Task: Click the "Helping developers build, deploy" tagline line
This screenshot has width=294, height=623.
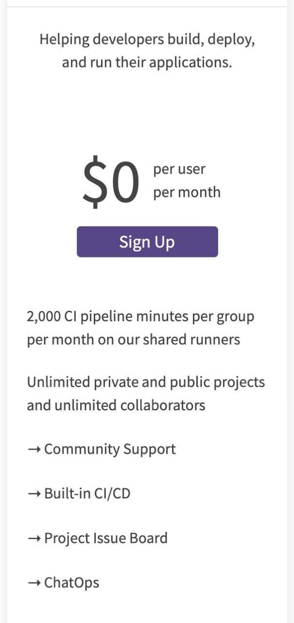Action: pos(147,39)
